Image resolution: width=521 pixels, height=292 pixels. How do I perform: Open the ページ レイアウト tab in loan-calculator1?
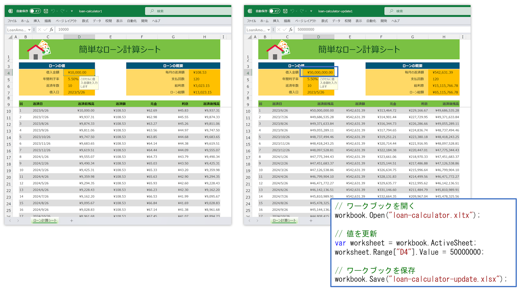[x=66, y=21]
